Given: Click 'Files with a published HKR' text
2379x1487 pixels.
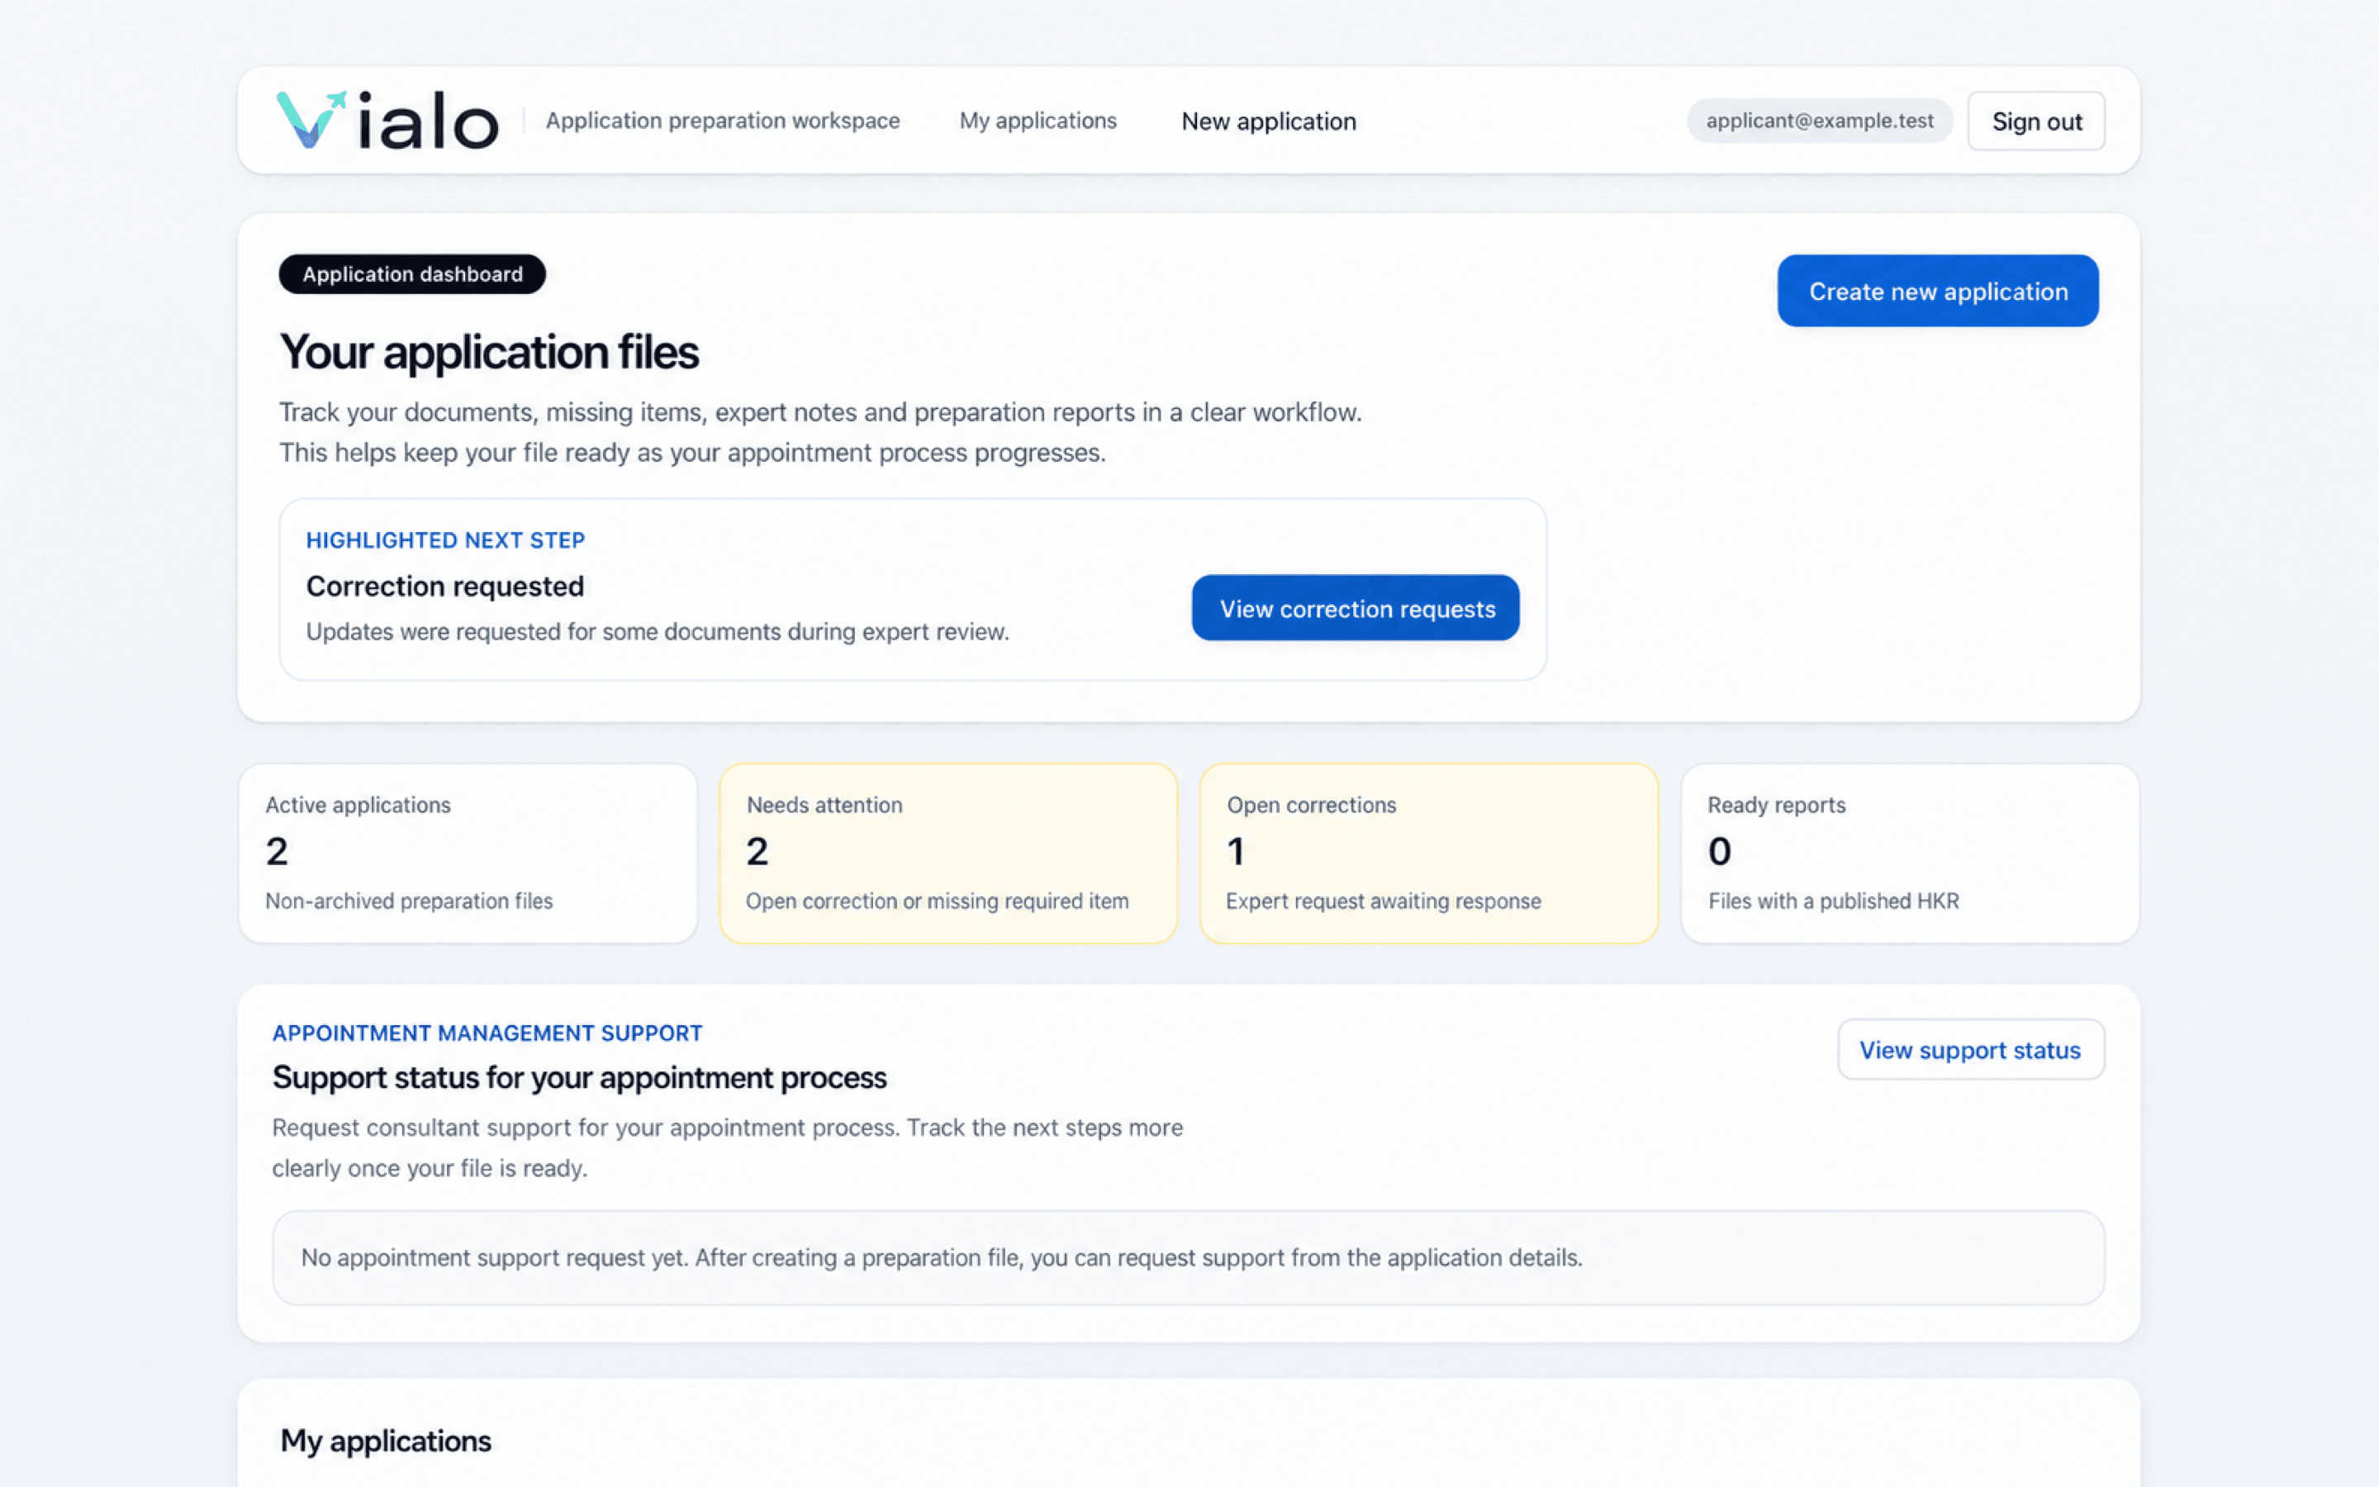Looking at the screenshot, I should pos(1834,900).
